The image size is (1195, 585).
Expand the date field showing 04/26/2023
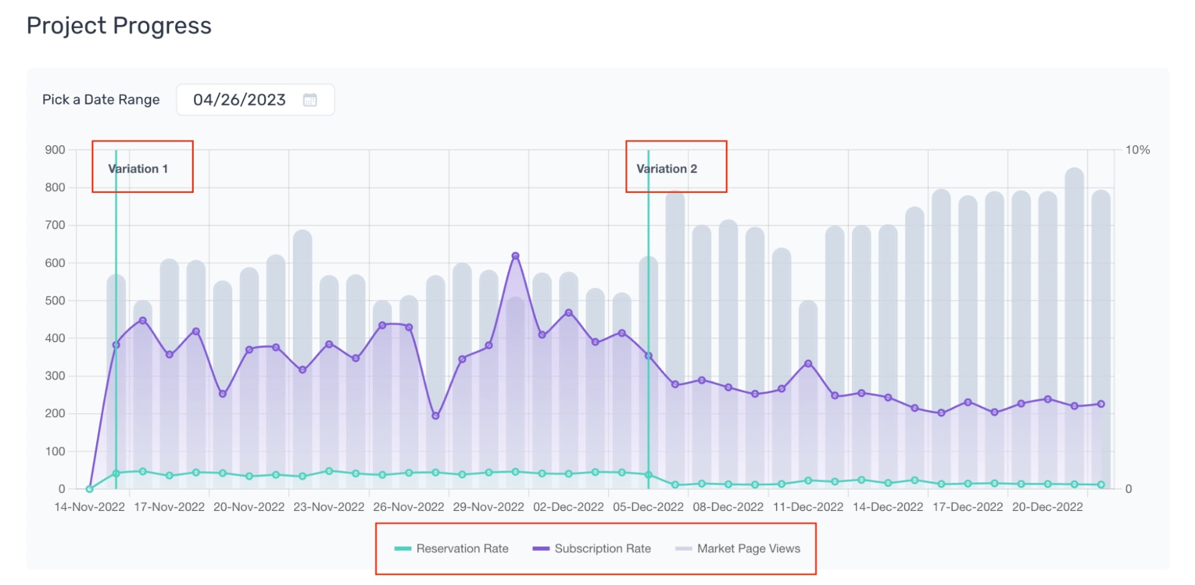coord(239,100)
